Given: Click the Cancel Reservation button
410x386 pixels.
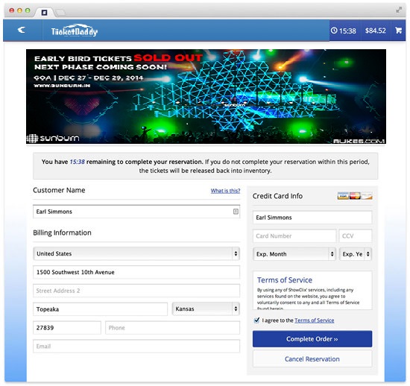Looking at the screenshot, I should (x=312, y=359).
